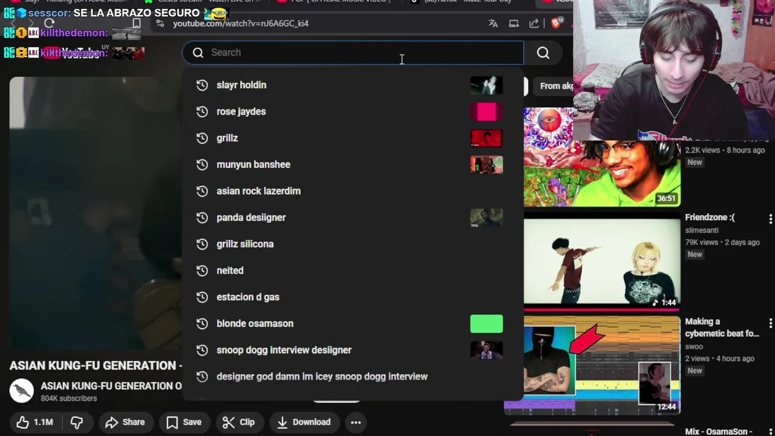Choose the "panda desiigner" suggestion
This screenshot has height=436, width=775.
tap(352, 217)
